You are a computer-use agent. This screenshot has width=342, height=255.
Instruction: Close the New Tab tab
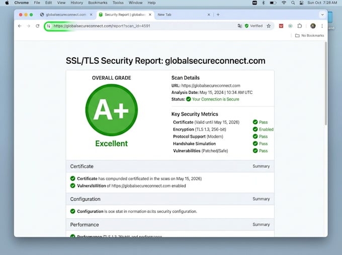(209, 15)
